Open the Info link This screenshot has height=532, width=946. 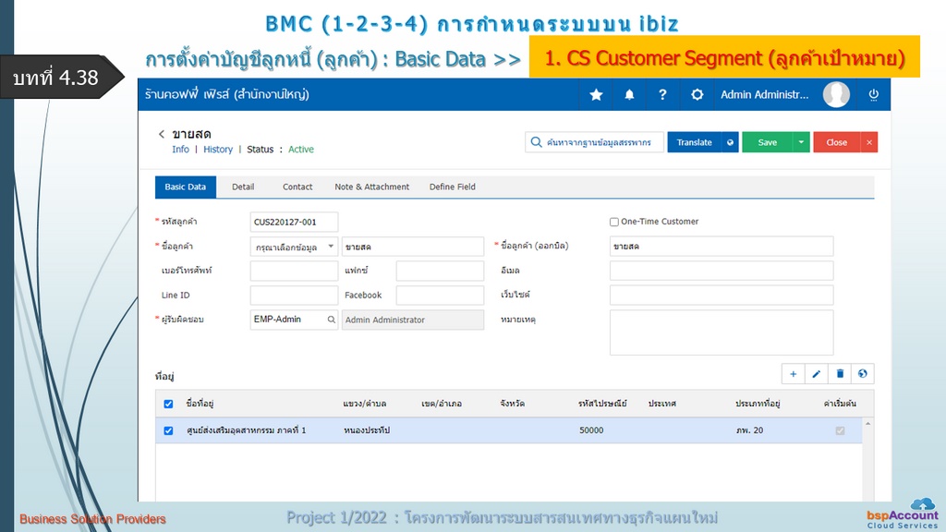coord(180,149)
